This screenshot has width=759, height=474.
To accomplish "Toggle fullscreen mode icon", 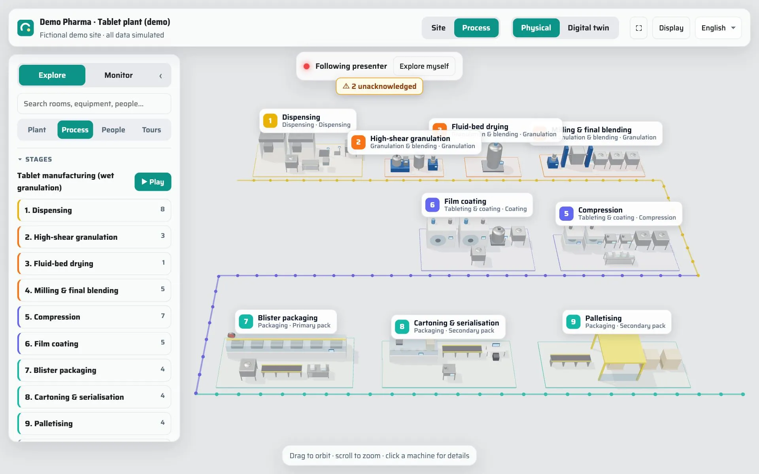I will pos(638,28).
